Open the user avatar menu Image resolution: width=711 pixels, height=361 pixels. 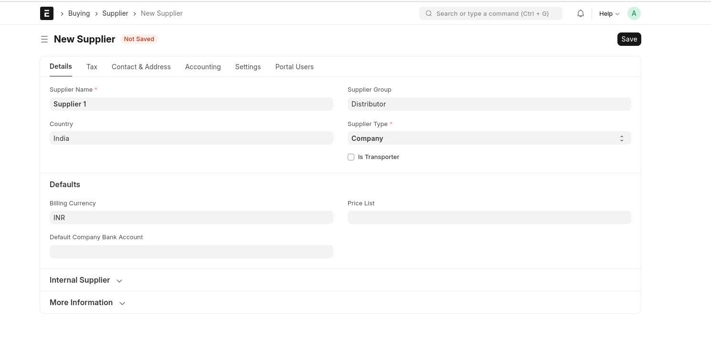634,13
